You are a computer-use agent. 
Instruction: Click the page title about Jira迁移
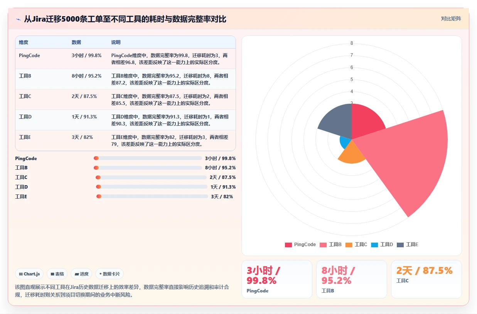click(125, 19)
